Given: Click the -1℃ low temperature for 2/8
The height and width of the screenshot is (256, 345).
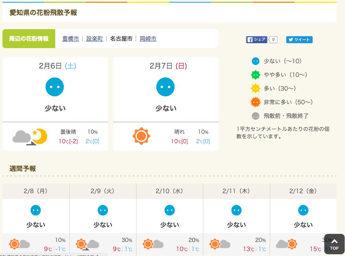Looking at the screenshot, I should 60,249.
